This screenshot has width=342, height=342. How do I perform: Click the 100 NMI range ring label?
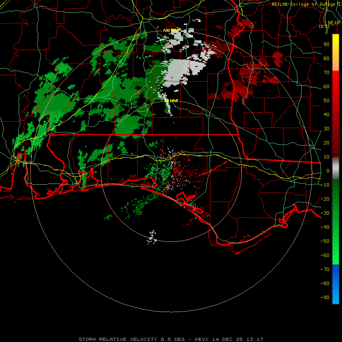tap(171, 30)
